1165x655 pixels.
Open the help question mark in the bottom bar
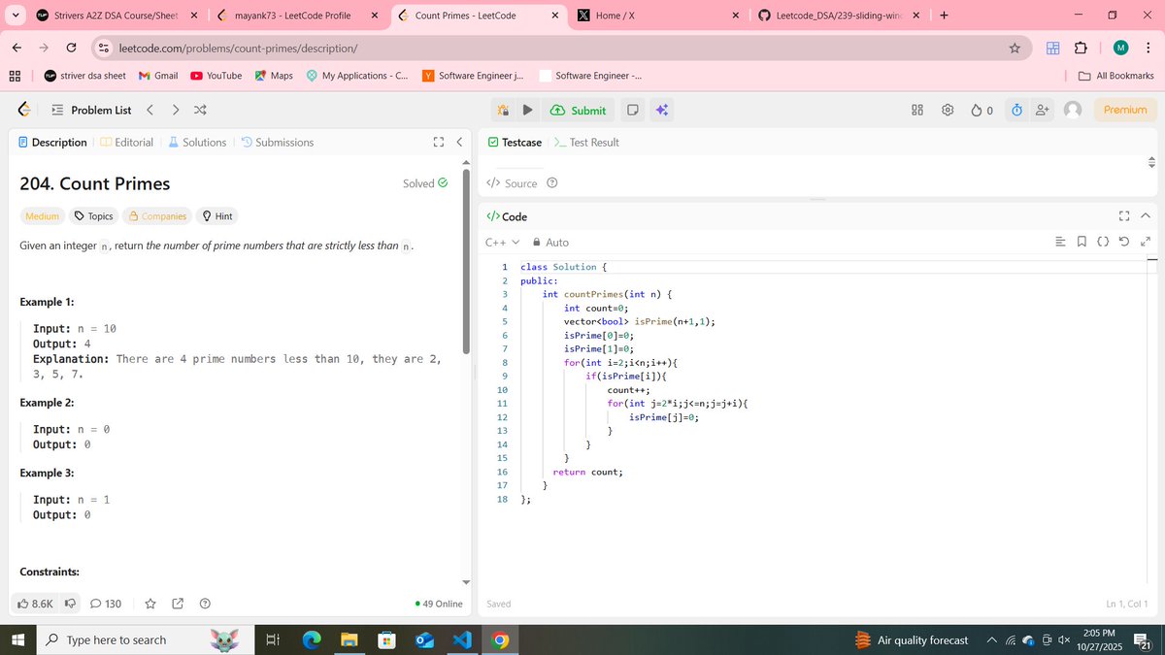205,604
